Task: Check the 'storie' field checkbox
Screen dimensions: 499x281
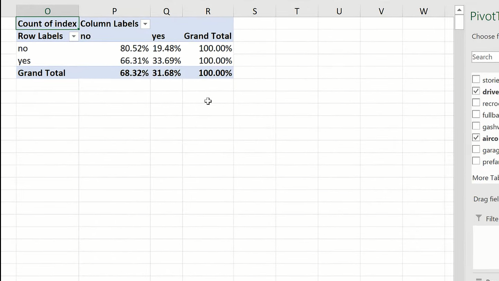Action: pyautogui.click(x=476, y=79)
